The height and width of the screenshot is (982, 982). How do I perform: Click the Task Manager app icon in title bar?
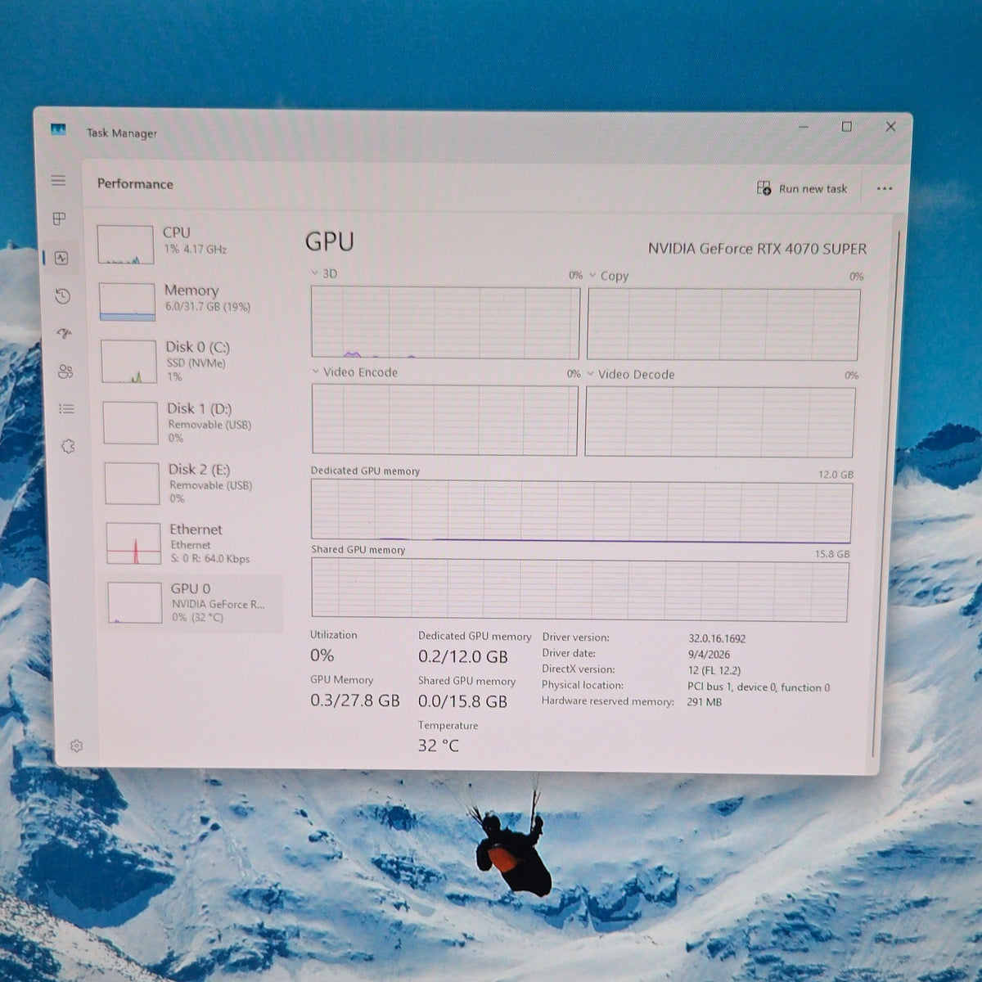pos(58,129)
